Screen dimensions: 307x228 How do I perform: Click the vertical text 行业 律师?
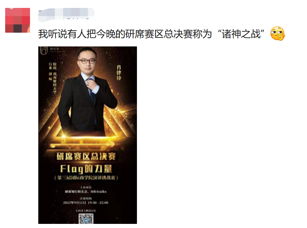coord(50,72)
